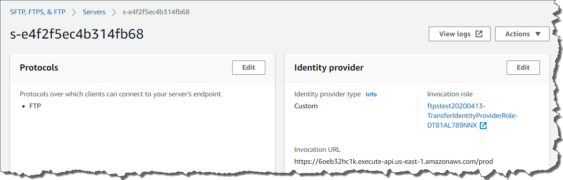Image resolution: width=563 pixels, height=180 pixels.
Task: Go to the SFTP, FTPS, & FTP breadcrumb
Action: point(38,12)
